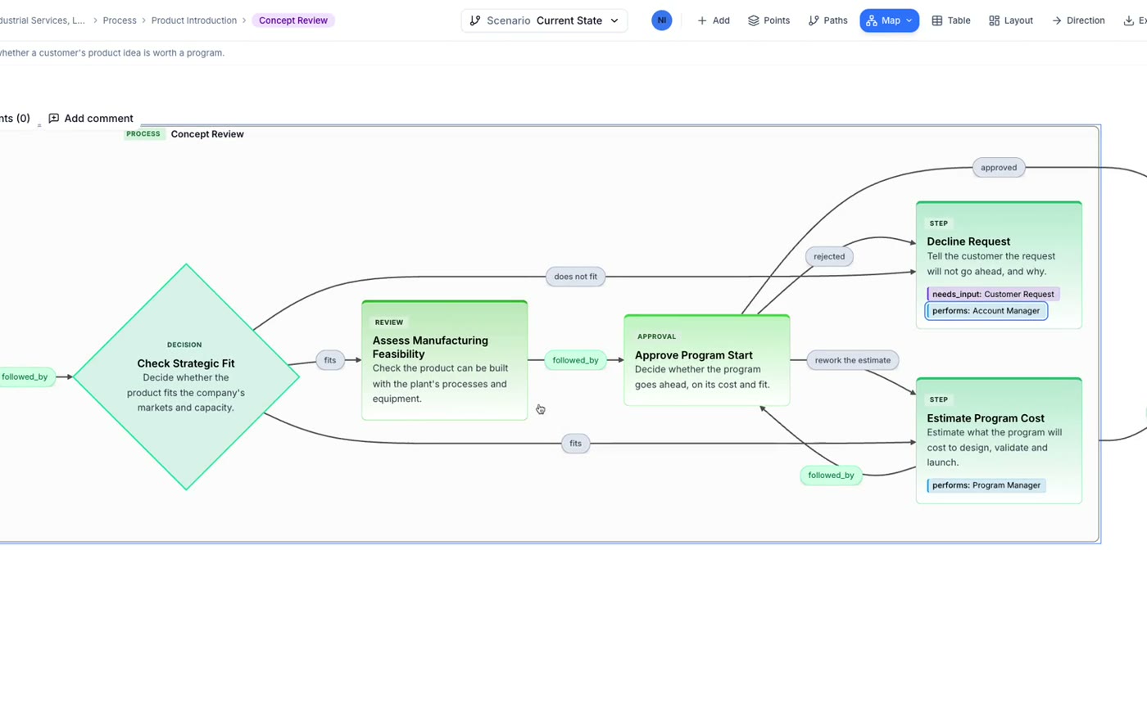The image size is (1147, 717).
Task: Click the 'approved' edge label
Action: pos(999,168)
